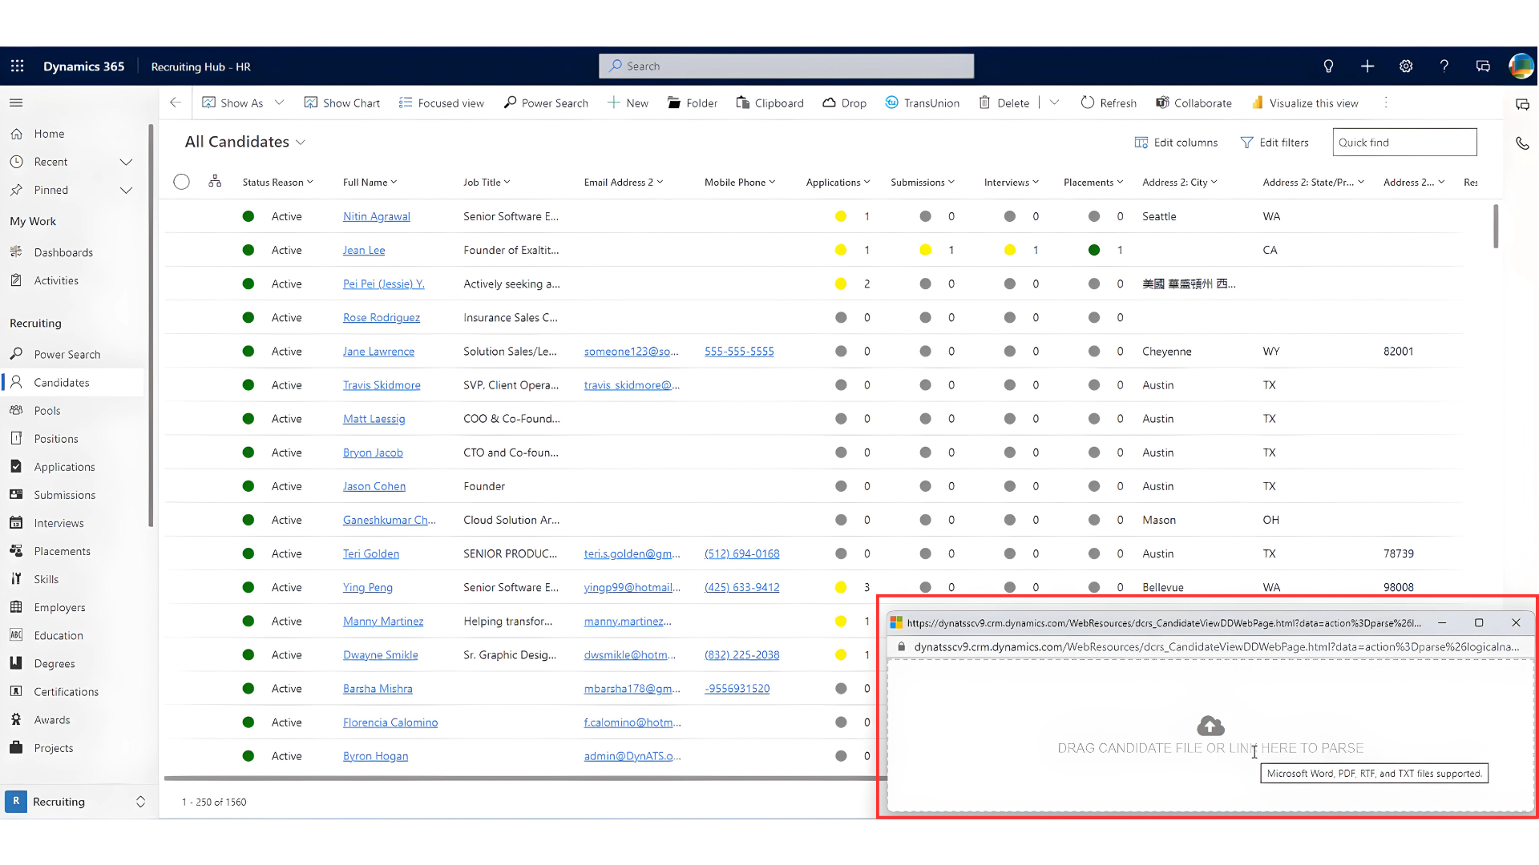Click the sidebar vertical scrollbar
The width and height of the screenshot is (1539, 865).
coord(151,324)
